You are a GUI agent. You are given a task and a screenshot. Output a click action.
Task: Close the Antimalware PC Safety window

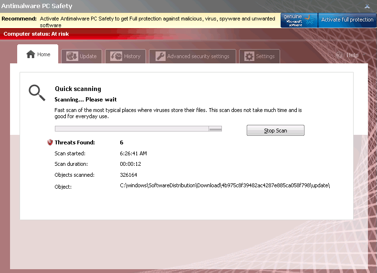pyautogui.click(x=367, y=6)
